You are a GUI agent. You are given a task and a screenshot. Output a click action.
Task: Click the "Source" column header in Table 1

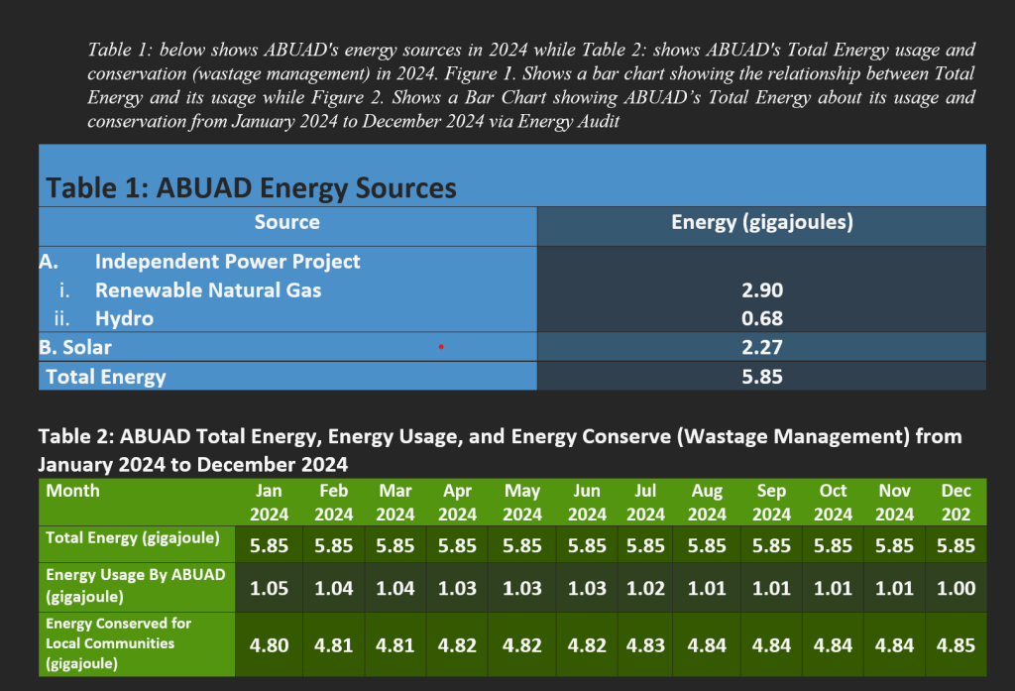coord(286,222)
